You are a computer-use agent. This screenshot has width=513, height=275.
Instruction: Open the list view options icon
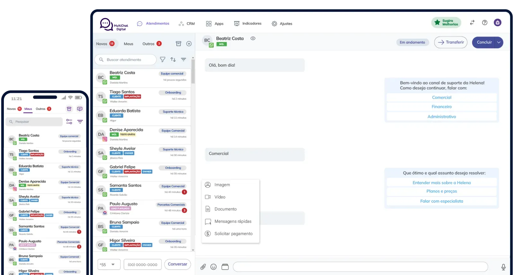click(183, 60)
